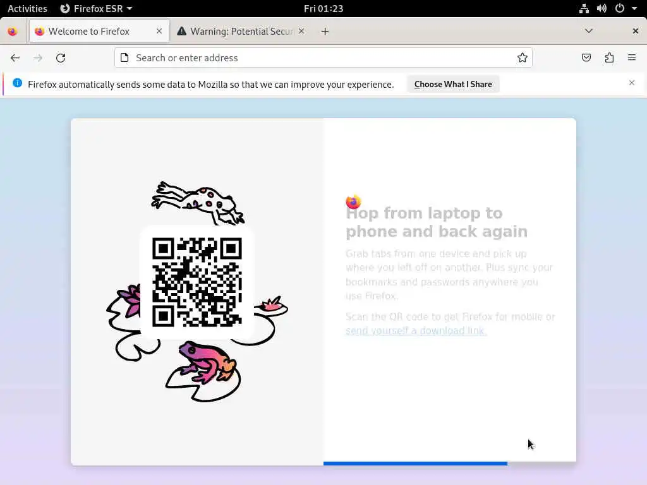Expand the system menu arrow in top bar
647x485 pixels.
634,8
